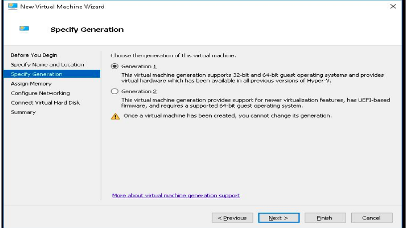Viewport: 408px width, 228px height.
Task: Select the highlighted Specify Generation step
Action: [x=37, y=74]
